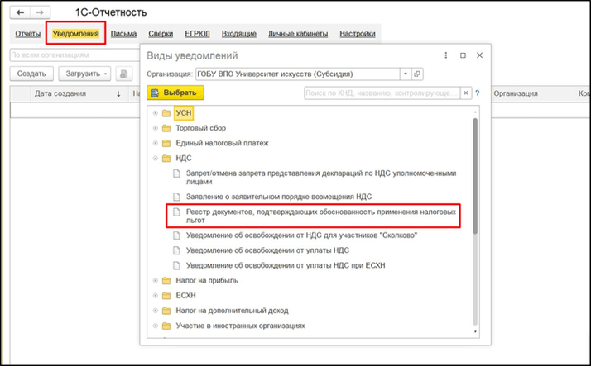
Task: Expand the Налог на прибыль folder
Action: click(x=155, y=281)
